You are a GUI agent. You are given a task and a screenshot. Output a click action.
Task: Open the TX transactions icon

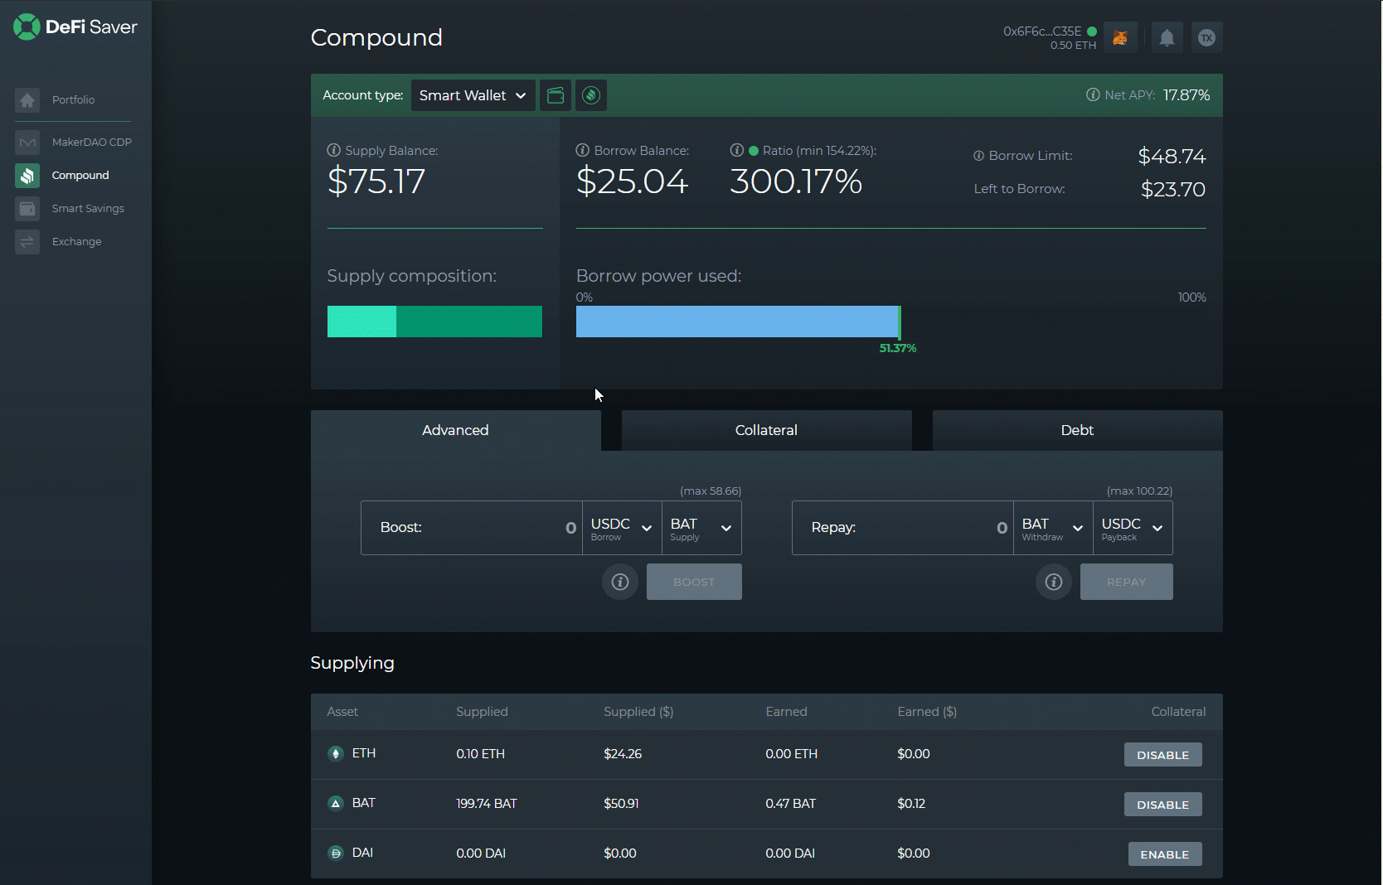(x=1206, y=37)
